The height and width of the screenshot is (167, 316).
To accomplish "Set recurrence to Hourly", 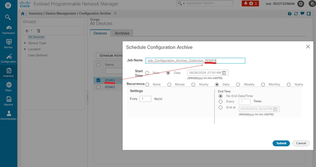I will click(193, 85).
